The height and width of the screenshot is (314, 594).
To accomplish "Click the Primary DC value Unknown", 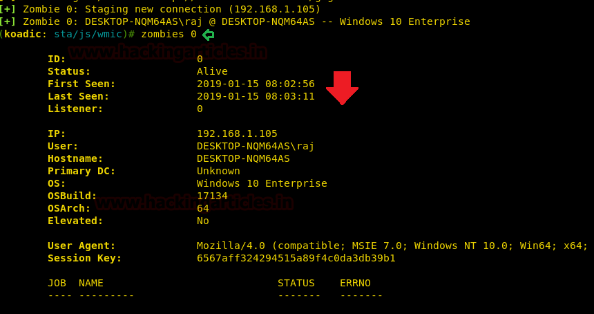I will coord(218,171).
